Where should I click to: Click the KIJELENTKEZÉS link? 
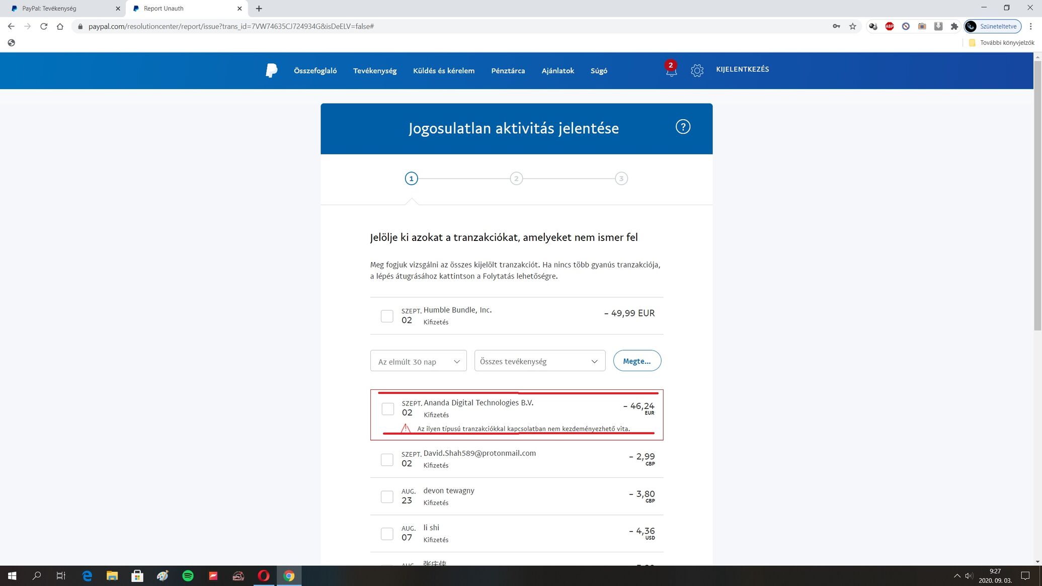[x=742, y=69]
